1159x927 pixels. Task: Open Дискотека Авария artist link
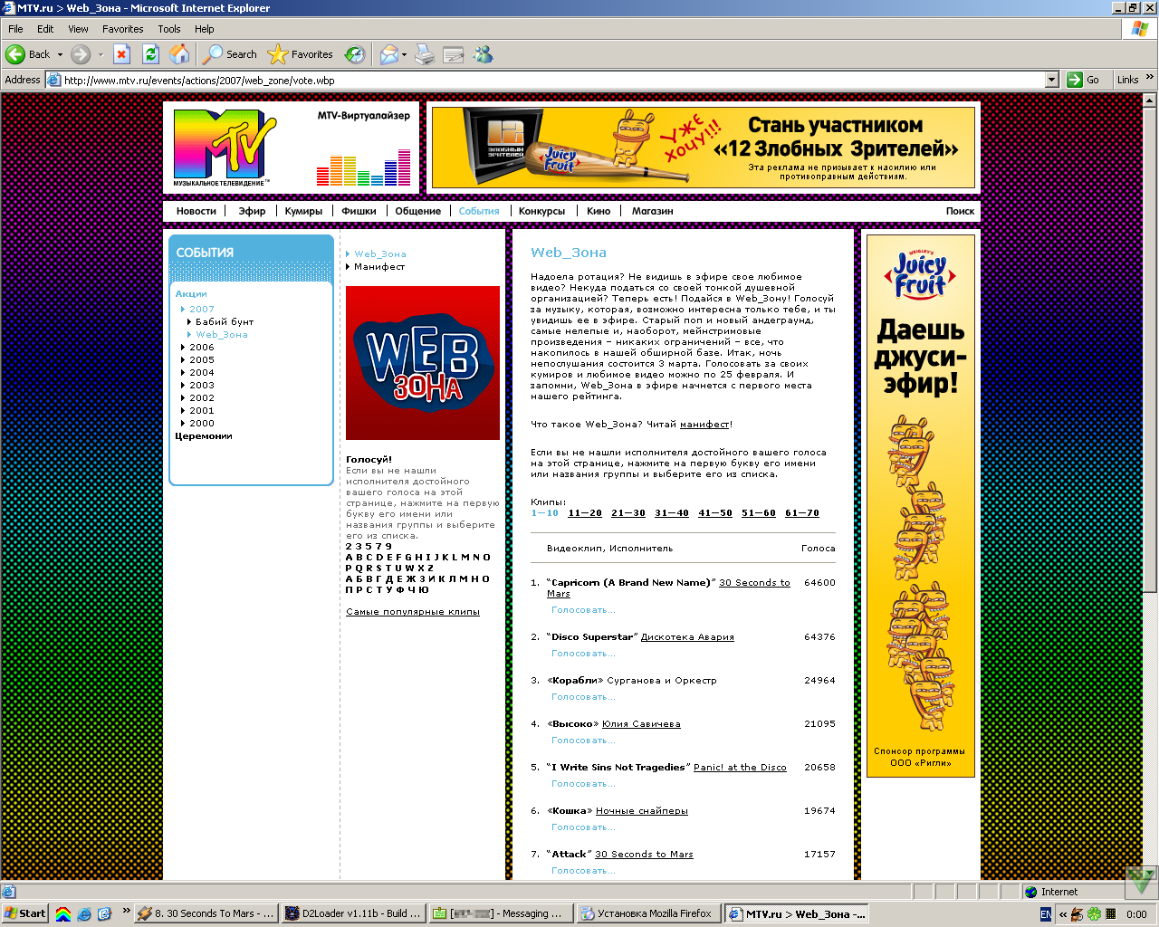click(687, 637)
